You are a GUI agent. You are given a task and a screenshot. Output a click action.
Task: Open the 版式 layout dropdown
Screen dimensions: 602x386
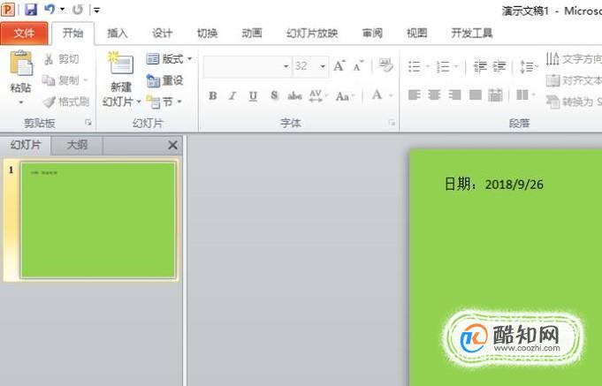tap(169, 59)
